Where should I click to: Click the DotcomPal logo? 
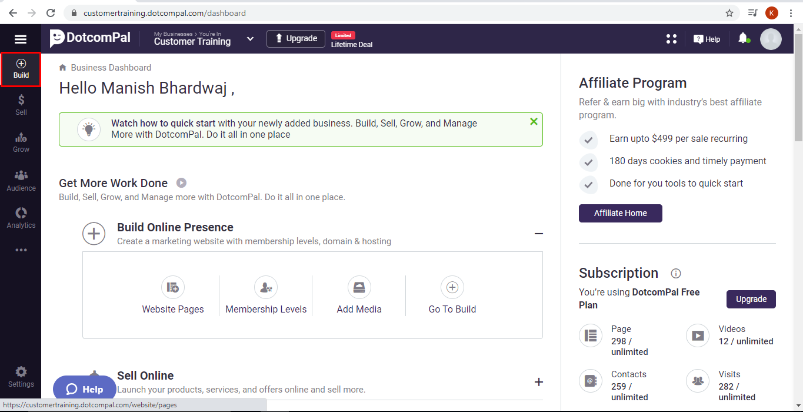point(90,38)
